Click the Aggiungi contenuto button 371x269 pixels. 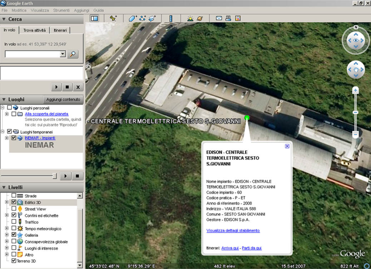click(63, 99)
